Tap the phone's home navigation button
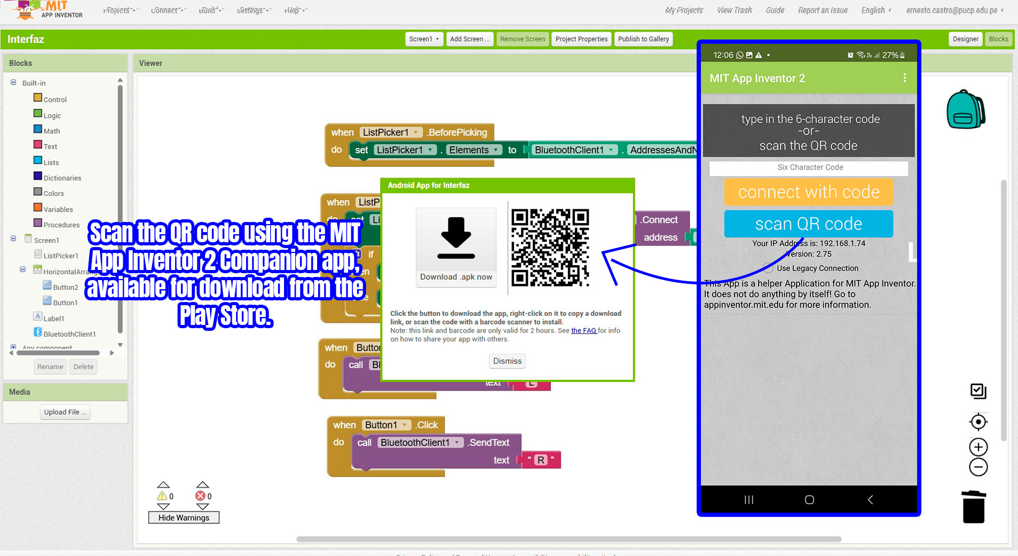Screen dimensions: 1018x556 [x=809, y=499]
